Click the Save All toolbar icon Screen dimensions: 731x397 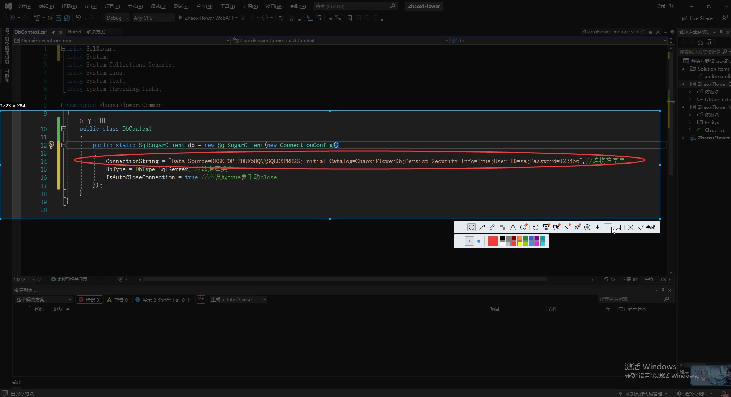click(x=67, y=18)
